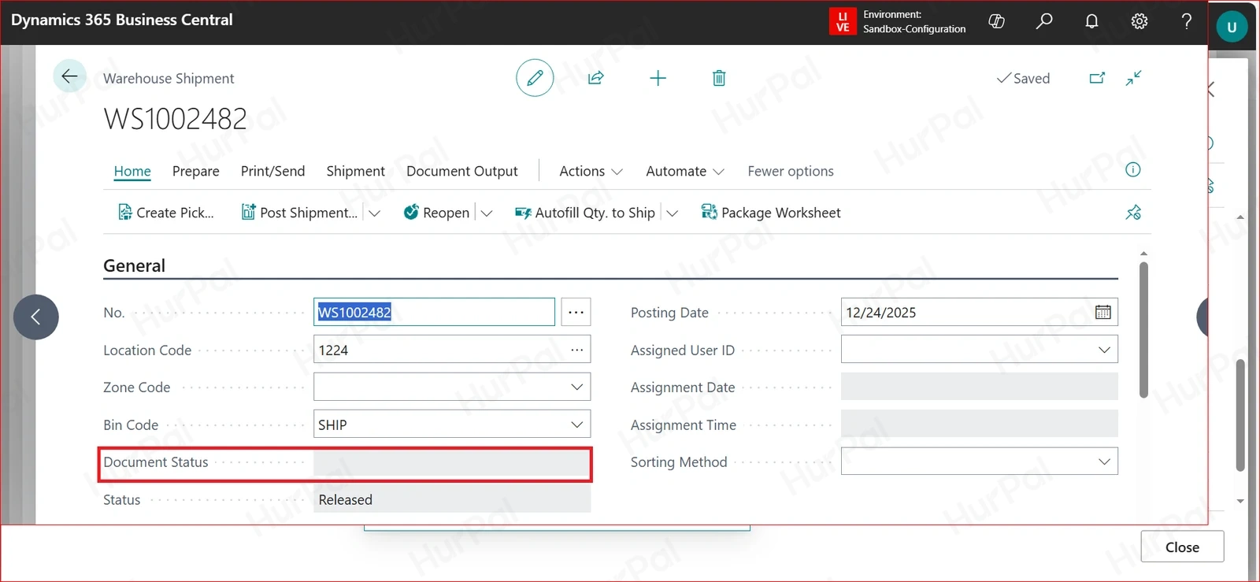Expand Autofill Qty. to Ship dropdown
1260x582 pixels.
coord(672,213)
